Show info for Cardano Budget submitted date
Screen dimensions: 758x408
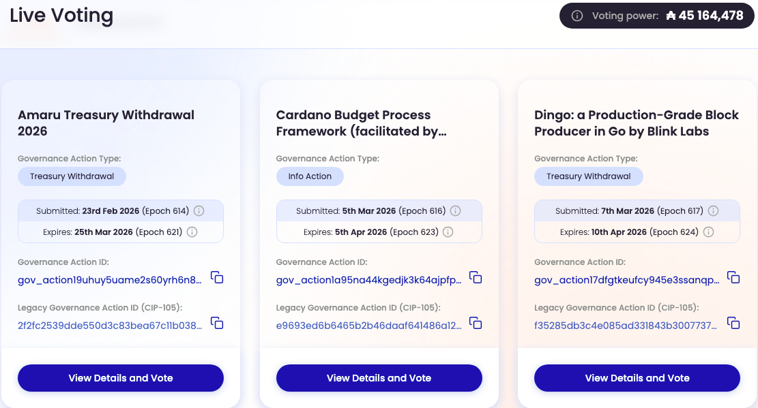[x=455, y=211]
